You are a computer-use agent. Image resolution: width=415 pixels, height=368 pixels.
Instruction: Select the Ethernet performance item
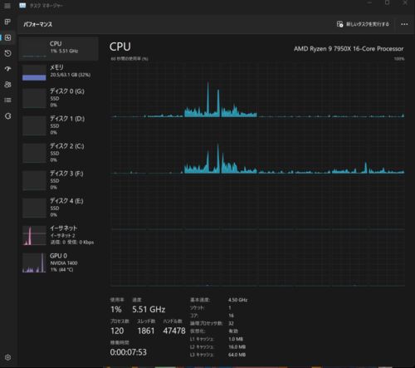click(x=59, y=235)
